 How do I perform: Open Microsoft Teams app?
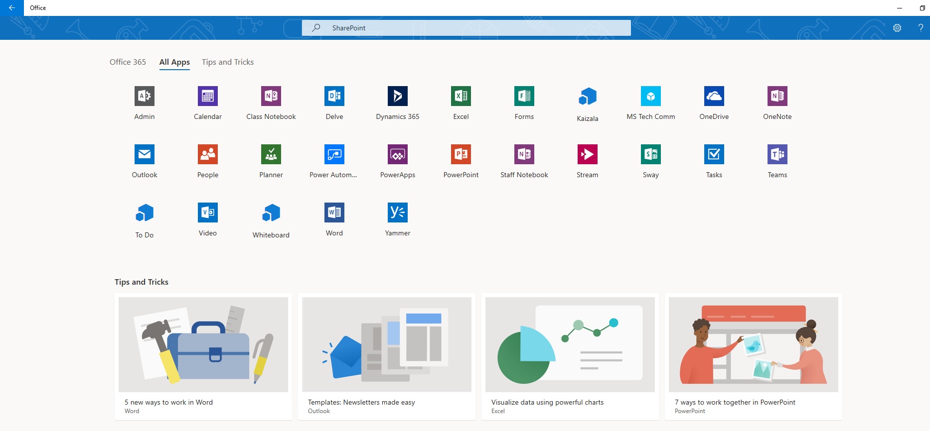777,154
